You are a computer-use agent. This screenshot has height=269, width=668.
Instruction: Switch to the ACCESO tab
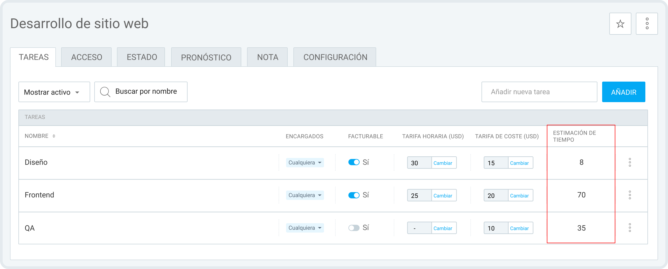[x=86, y=57]
